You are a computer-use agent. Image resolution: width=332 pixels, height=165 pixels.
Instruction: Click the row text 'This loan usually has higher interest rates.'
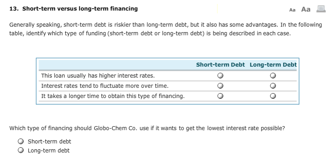click(x=98, y=76)
